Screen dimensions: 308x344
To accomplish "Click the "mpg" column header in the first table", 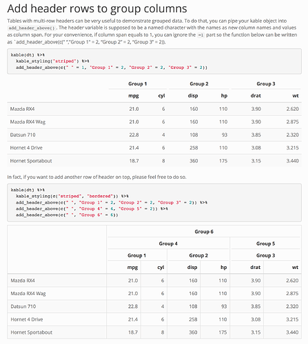I will coord(134,96).
